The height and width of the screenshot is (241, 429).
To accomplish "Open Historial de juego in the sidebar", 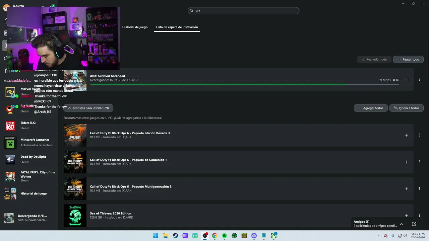I will click(x=29, y=193).
